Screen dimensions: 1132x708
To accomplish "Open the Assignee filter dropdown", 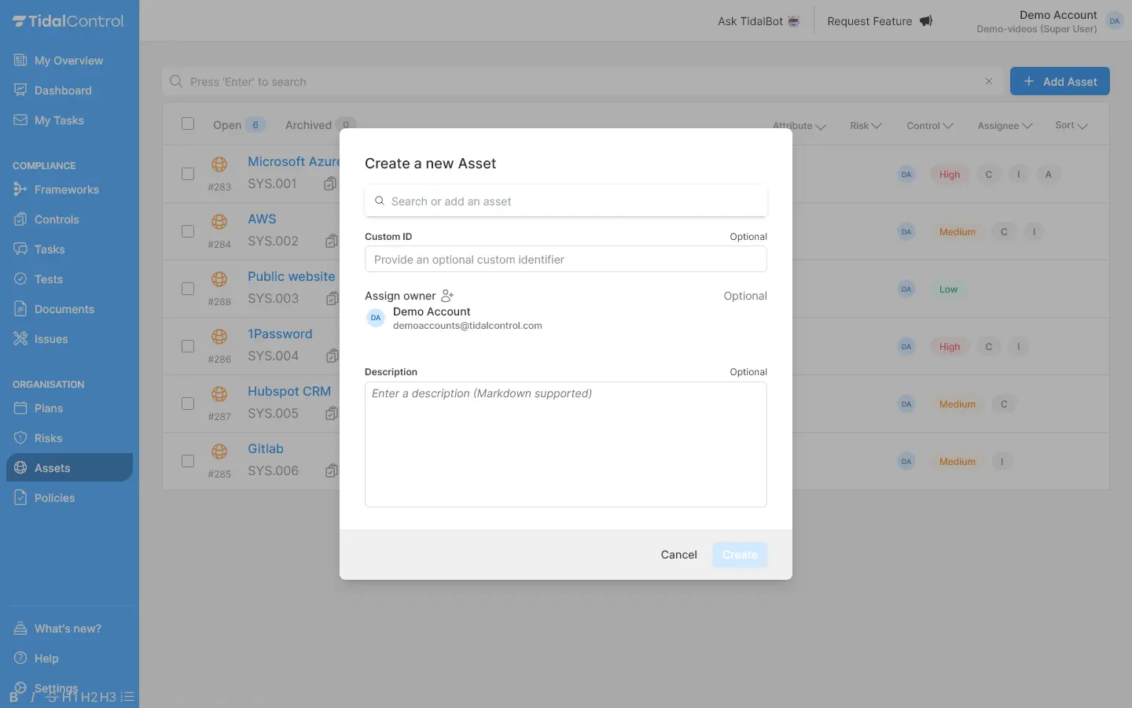I will point(1005,126).
